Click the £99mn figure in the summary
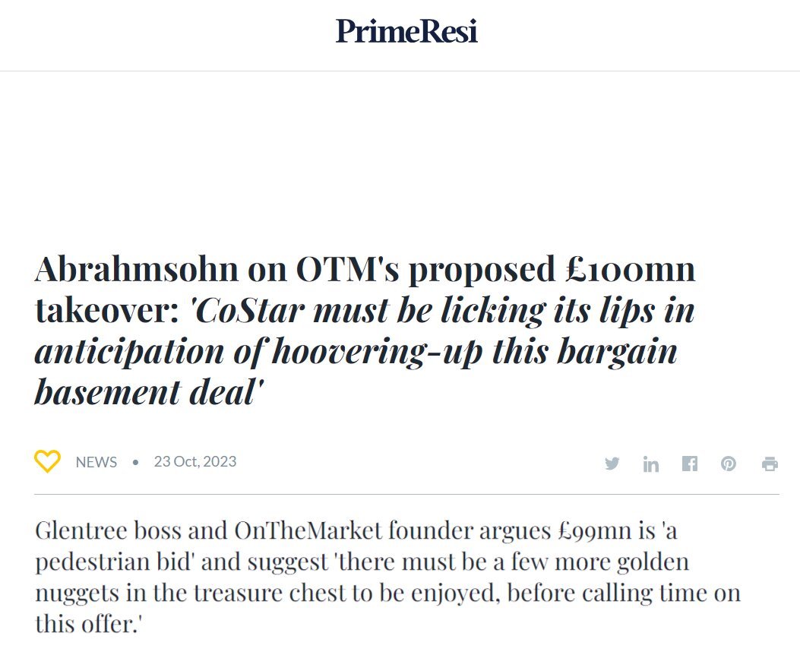 click(594, 531)
